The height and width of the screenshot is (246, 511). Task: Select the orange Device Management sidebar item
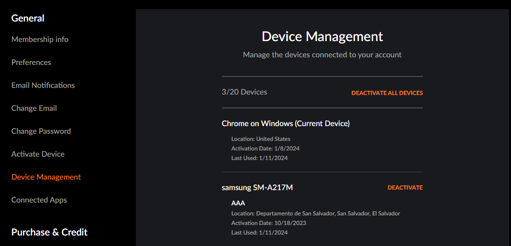pyautogui.click(x=46, y=177)
